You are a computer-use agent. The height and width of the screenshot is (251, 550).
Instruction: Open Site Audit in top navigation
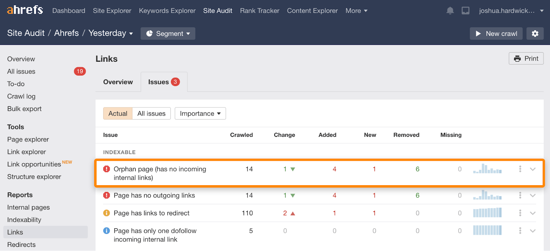click(x=218, y=11)
